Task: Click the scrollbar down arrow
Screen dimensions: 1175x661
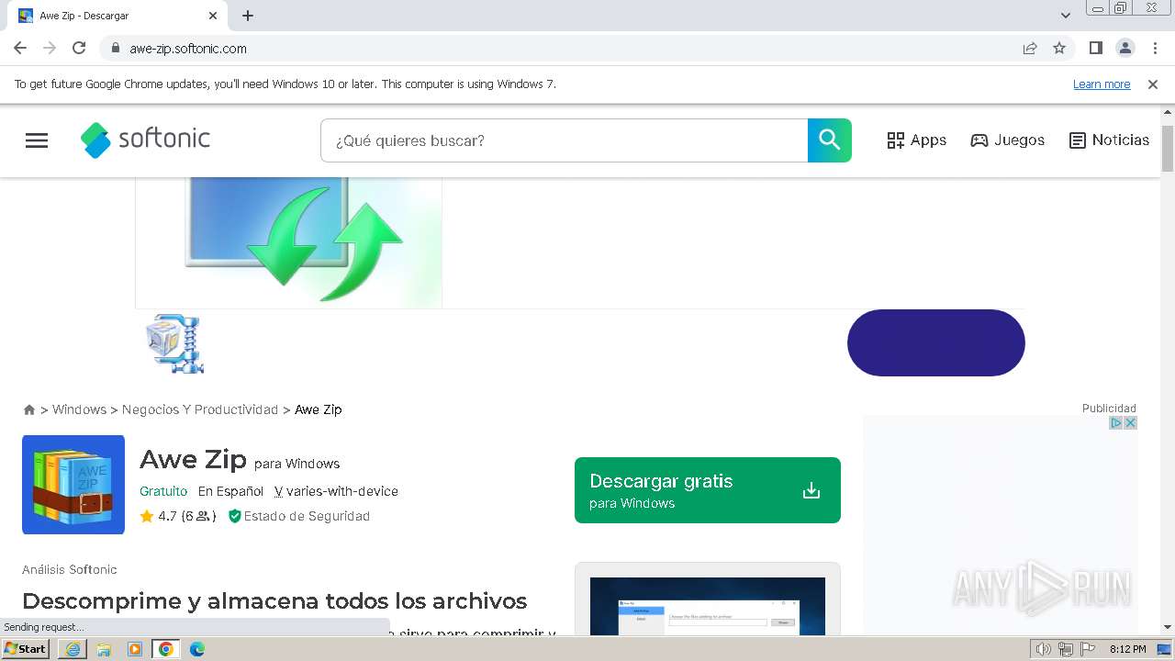Action: click(x=1168, y=627)
